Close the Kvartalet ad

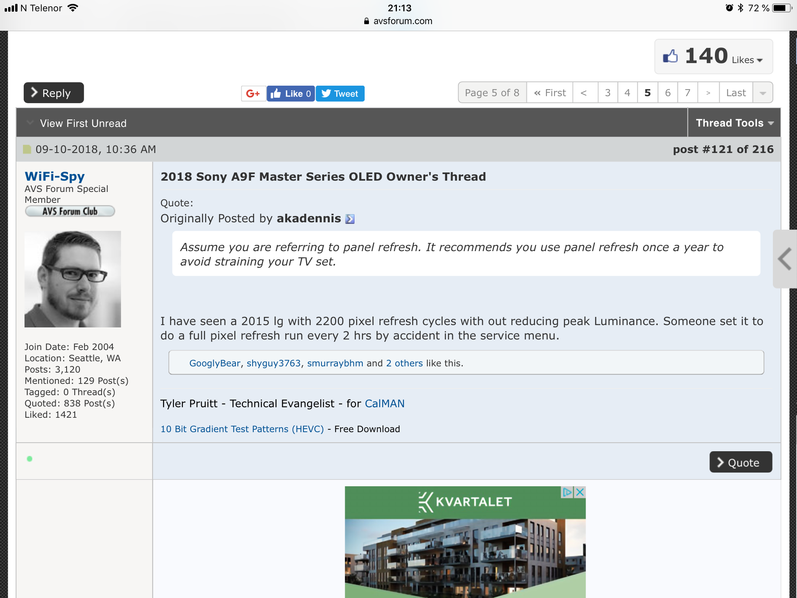click(580, 492)
